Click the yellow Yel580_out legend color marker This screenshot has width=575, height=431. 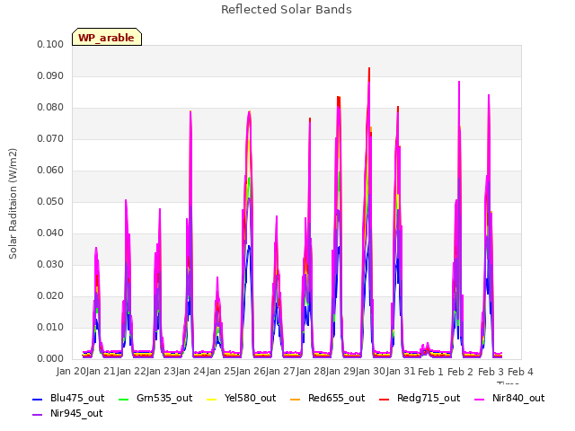pos(212,399)
